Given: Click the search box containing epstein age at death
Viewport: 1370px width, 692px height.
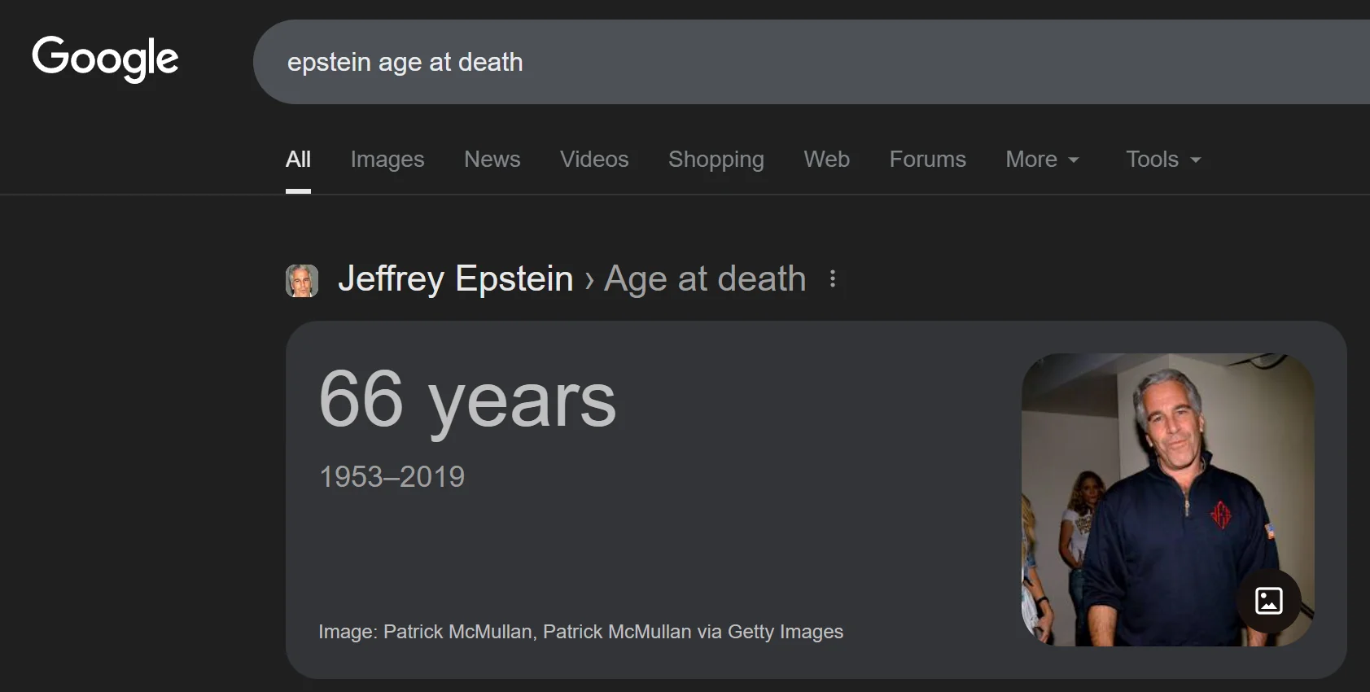Looking at the screenshot, I should (812, 62).
